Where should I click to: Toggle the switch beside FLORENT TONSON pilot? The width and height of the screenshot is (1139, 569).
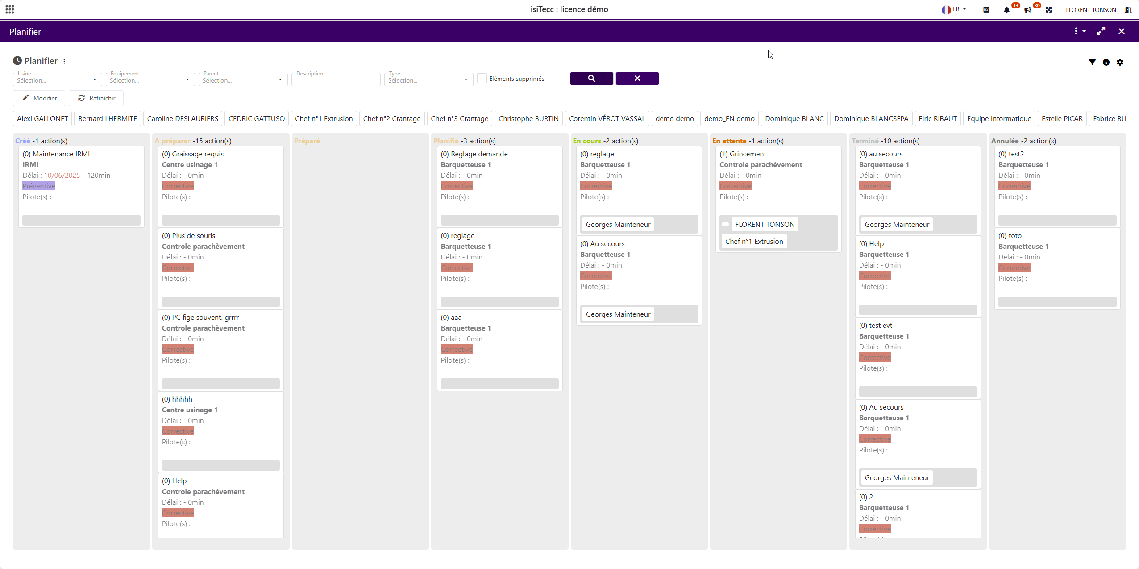pyautogui.click(x=725, y=224)
